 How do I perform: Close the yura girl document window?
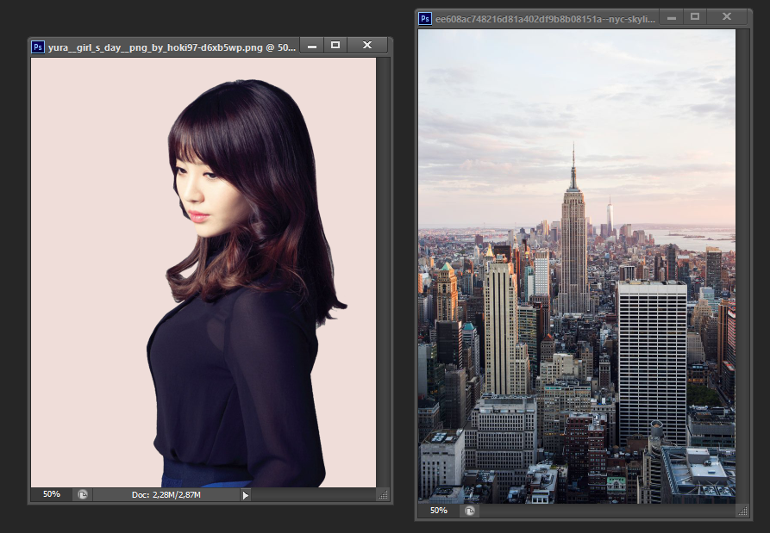click(367, 46)
